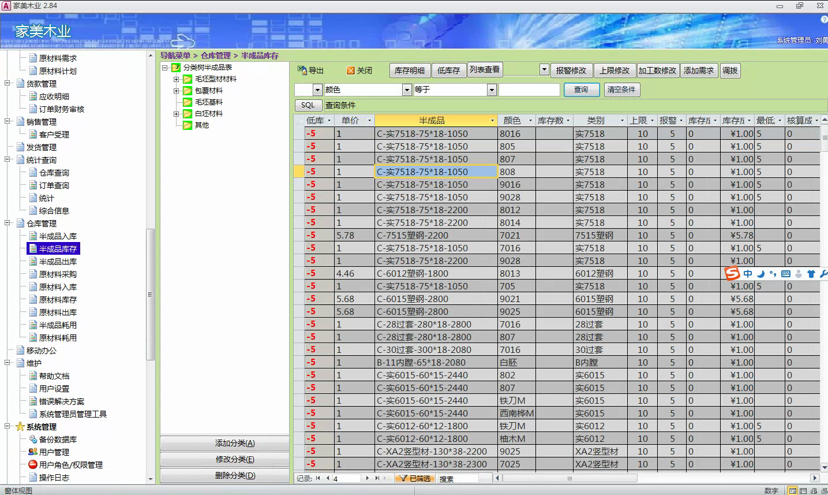Open dropdown next to 列表查看

click(544, 69)
